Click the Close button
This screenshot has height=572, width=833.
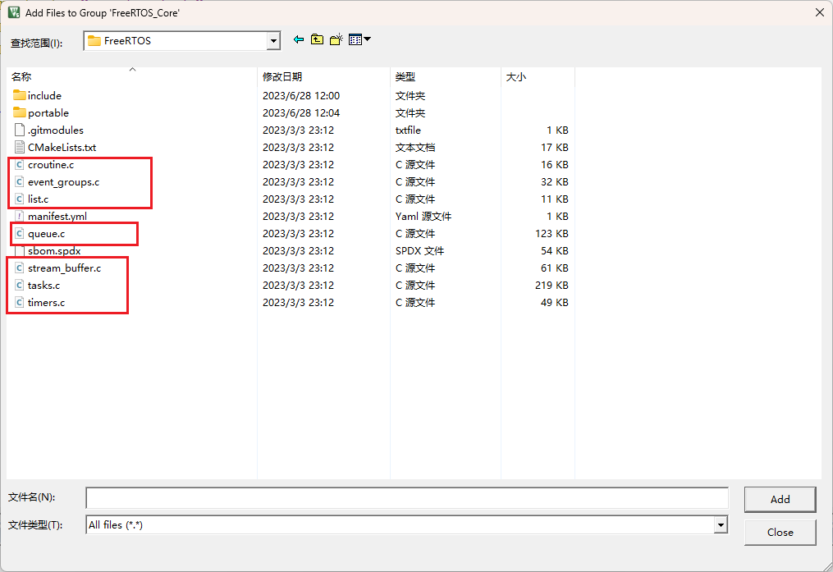780,532
